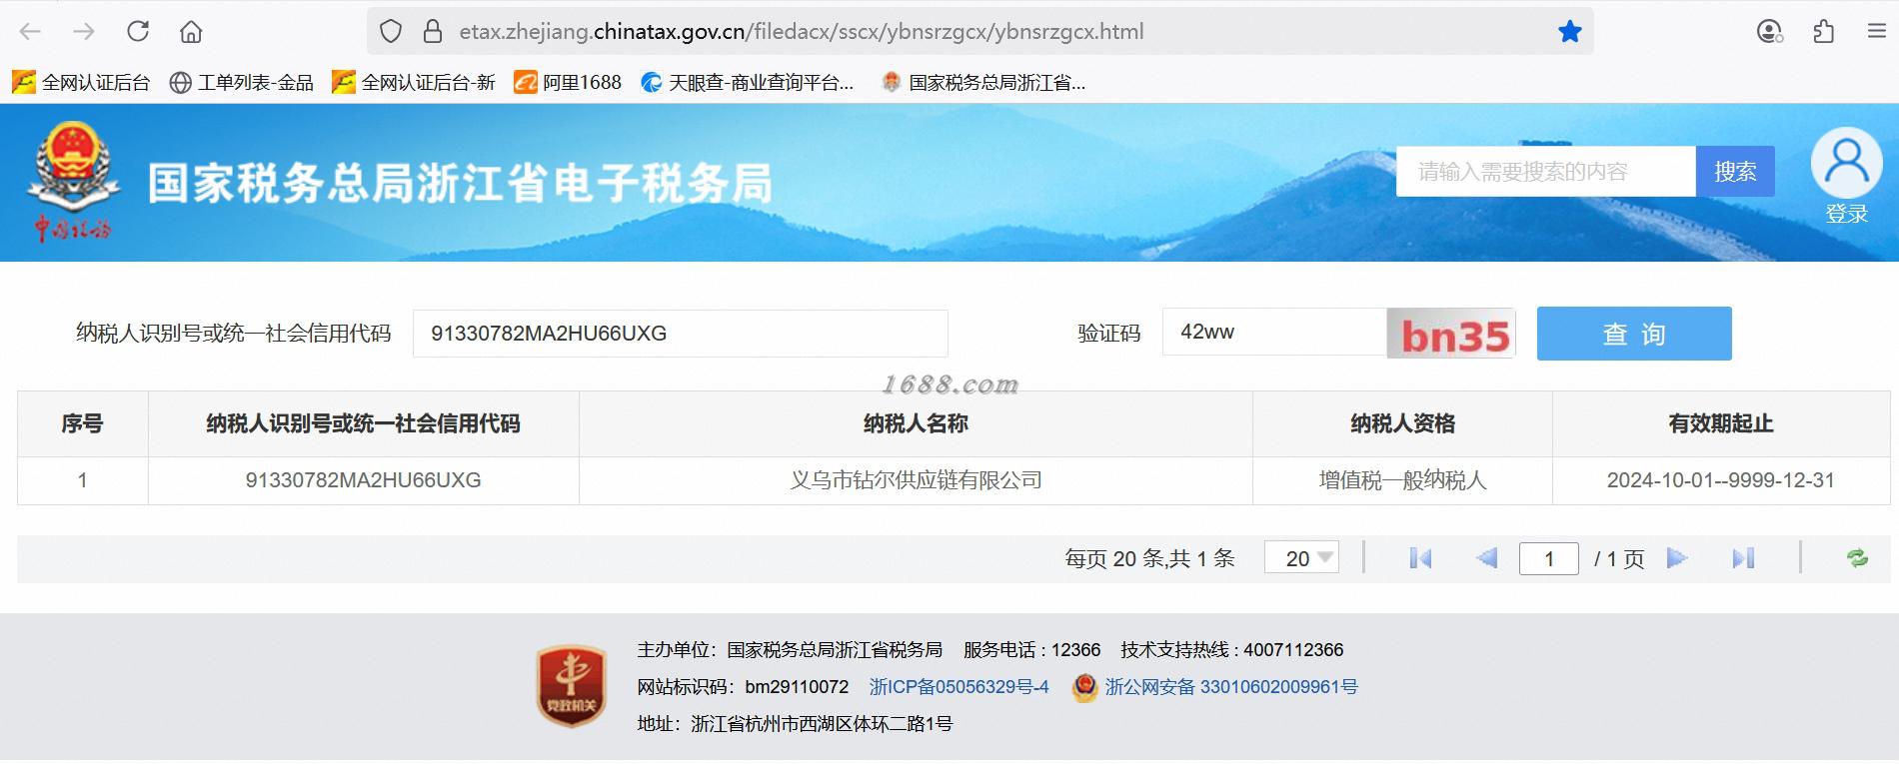Jump to the first page arrow

pos(1420,558)
